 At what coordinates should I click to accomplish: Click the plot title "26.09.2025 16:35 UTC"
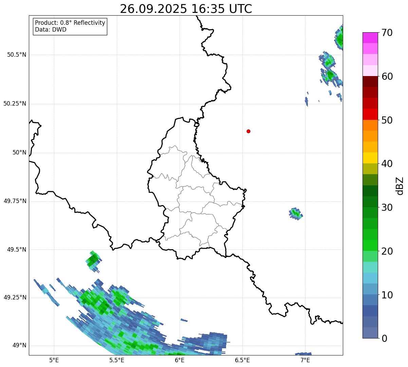pyautogui.click(x=186, y=9)
